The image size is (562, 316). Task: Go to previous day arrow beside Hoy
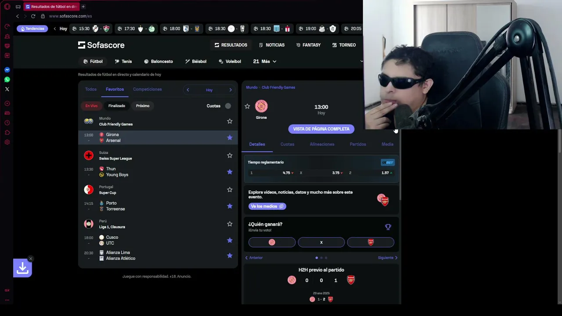187,90
